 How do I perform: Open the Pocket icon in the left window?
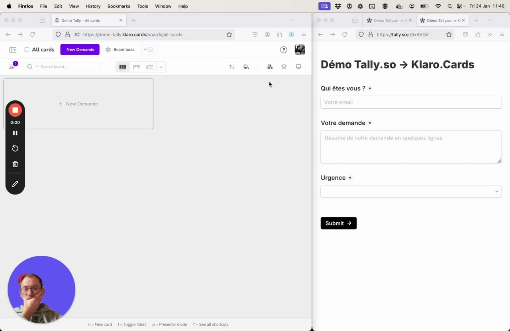[255, 35]
